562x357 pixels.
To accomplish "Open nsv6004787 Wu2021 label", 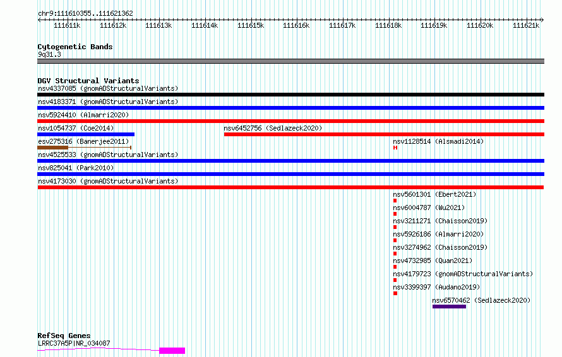I will point(429,208).
